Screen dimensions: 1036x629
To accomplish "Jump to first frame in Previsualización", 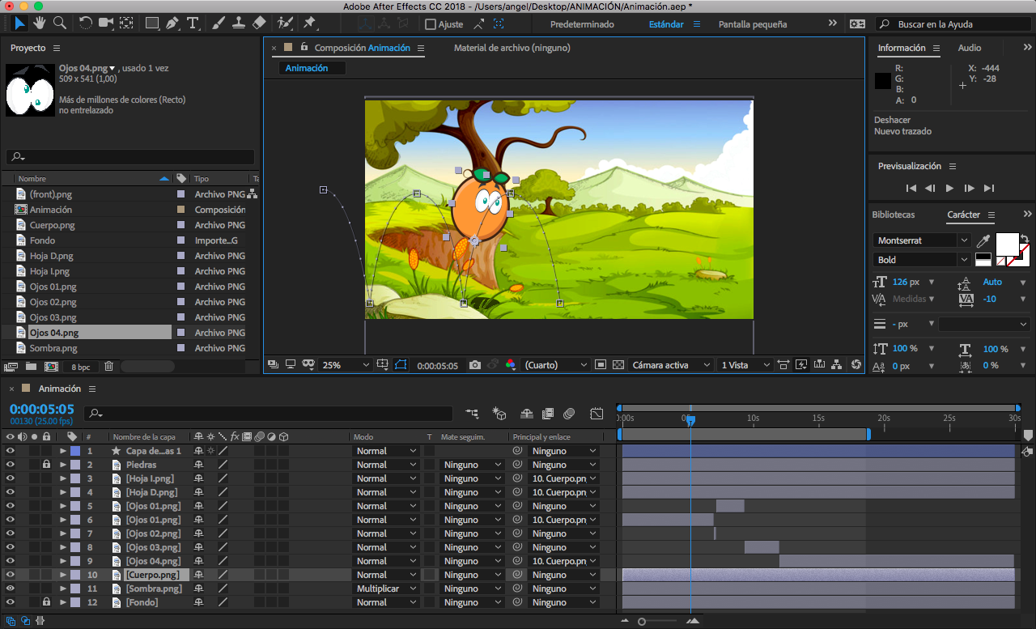I will [x=911, y=188].
